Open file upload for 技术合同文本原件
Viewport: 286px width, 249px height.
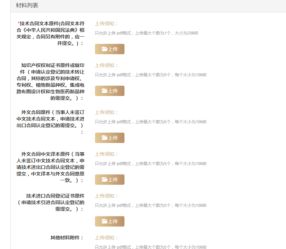tap(110, 49)
